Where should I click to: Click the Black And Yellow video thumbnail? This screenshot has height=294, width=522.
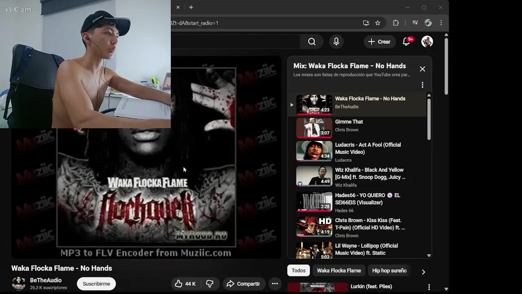[x=314, y=176]
